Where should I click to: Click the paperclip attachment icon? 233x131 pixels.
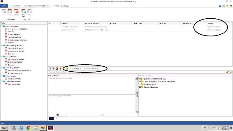(227, 72)
